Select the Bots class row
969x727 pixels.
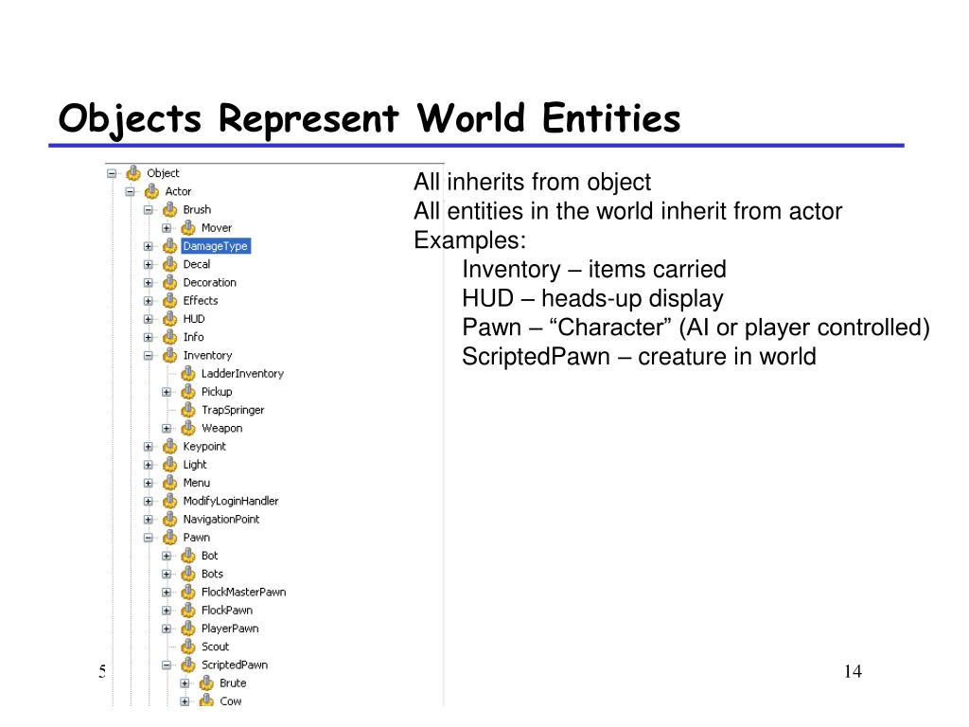click(212, 574)
